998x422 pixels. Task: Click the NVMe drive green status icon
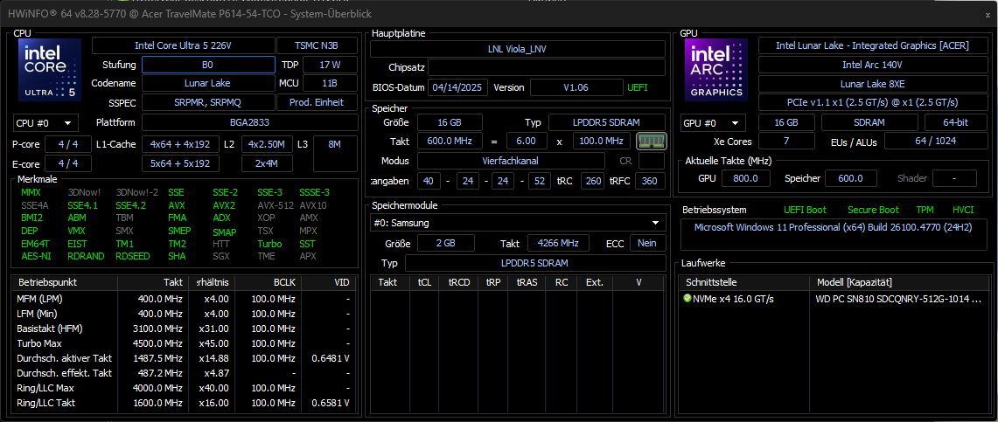coord(687,298)
